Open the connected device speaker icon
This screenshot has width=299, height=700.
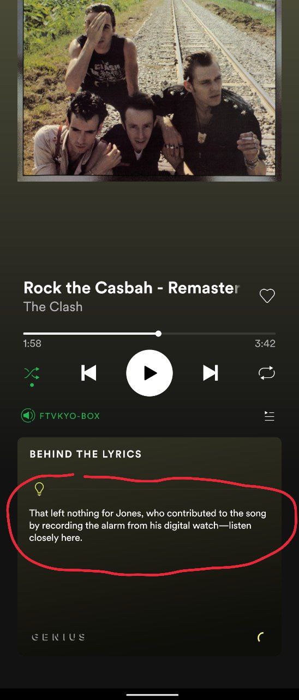click(28, 416)
